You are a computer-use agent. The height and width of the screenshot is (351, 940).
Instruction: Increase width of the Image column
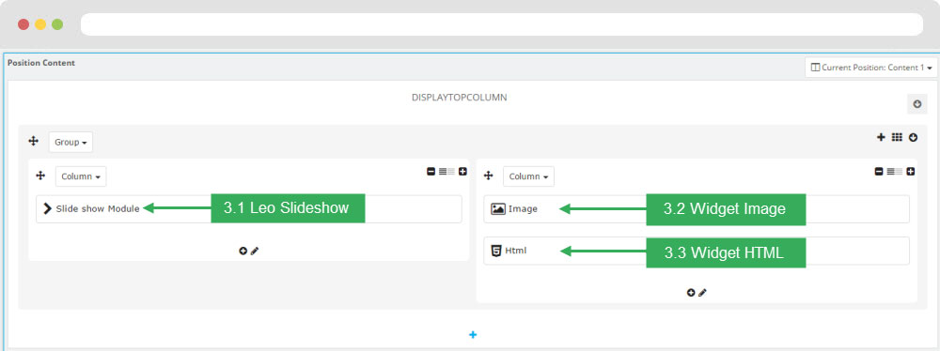(x=911, y=172)
